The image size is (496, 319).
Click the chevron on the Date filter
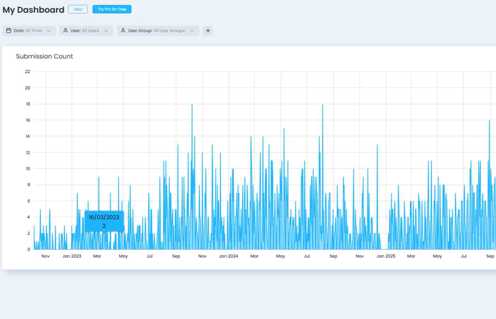[49, 31]
